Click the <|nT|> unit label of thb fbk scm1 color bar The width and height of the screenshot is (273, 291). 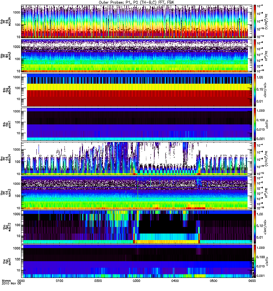(x=267, y=124)
